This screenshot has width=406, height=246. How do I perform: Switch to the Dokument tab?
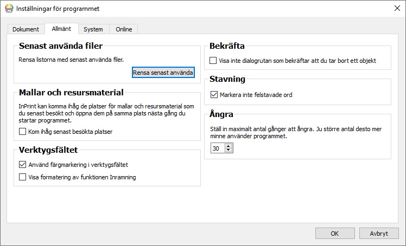(26, 29)
